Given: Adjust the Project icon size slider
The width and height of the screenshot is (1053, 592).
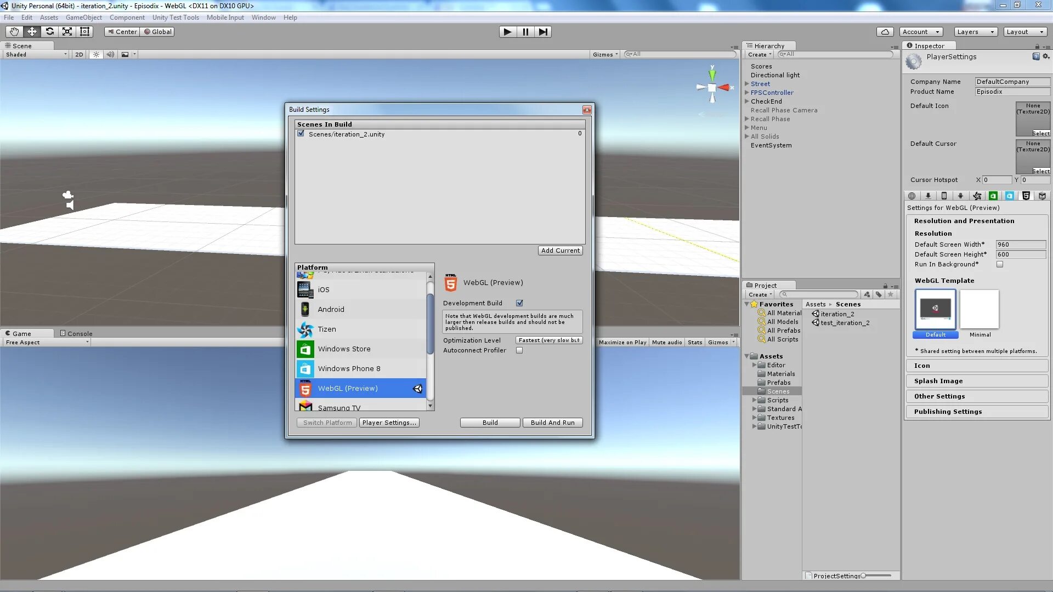Looking at the screenshot, I should click(864, 576).
